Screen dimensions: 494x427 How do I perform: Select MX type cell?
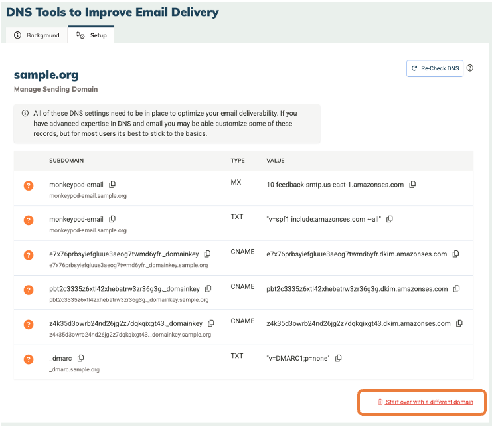click(236, 182)
